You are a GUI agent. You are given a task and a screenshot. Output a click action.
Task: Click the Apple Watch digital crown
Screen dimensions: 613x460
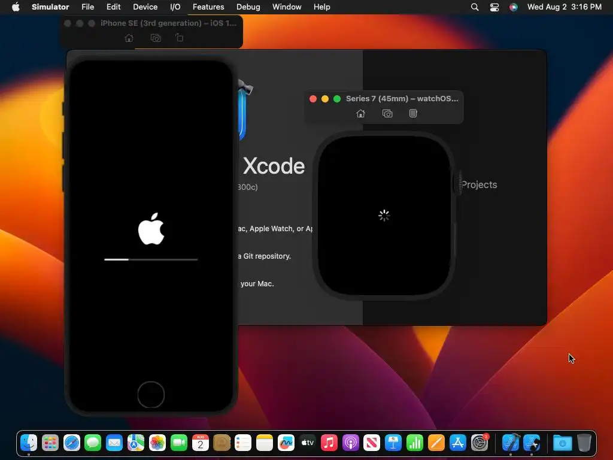459,183
